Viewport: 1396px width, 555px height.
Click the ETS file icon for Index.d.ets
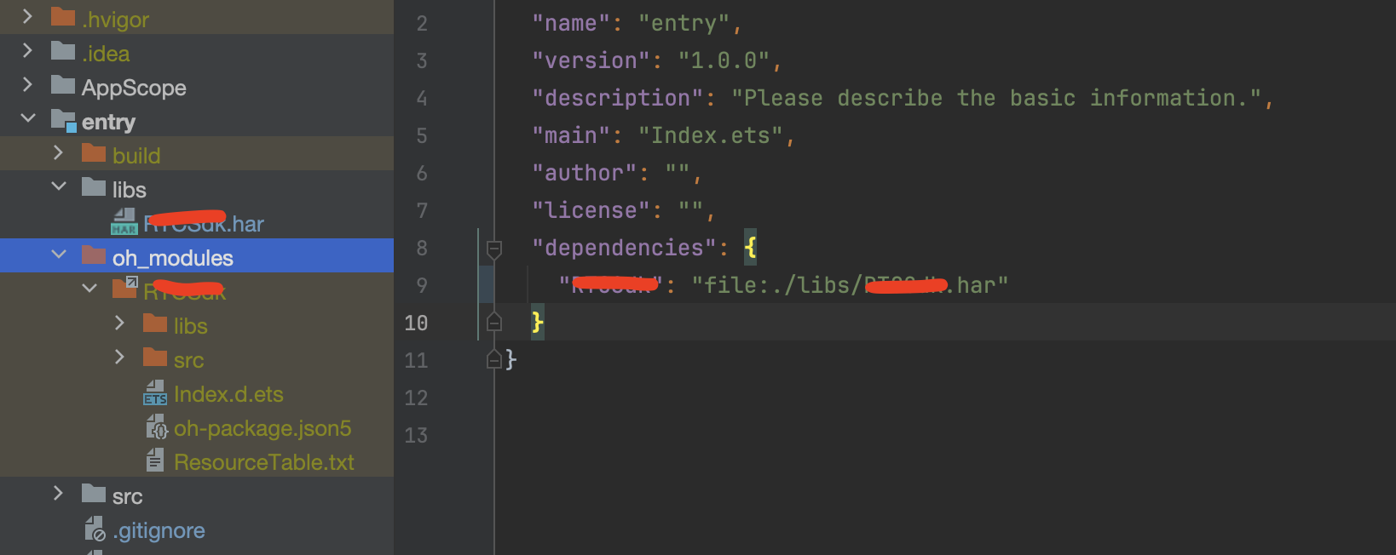pos(155,392)
